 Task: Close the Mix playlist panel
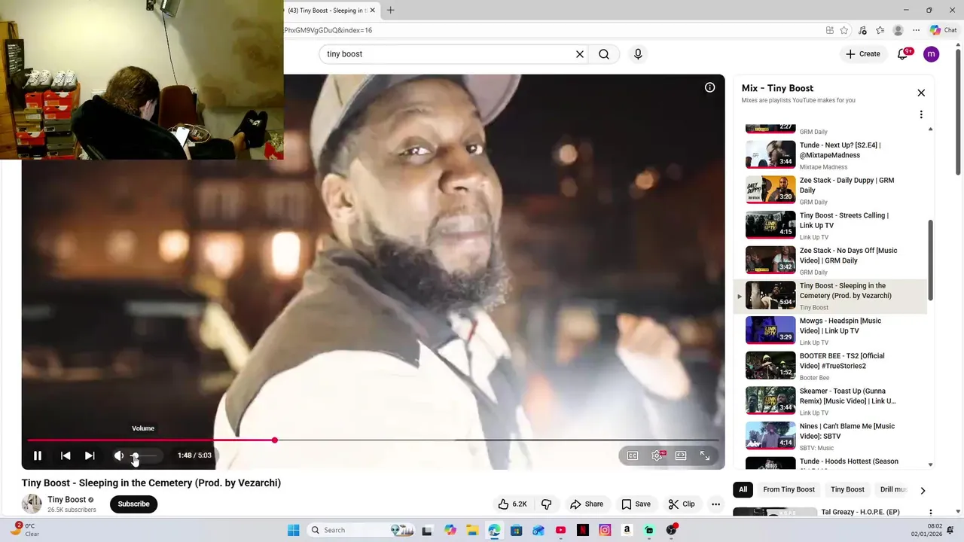921,93
